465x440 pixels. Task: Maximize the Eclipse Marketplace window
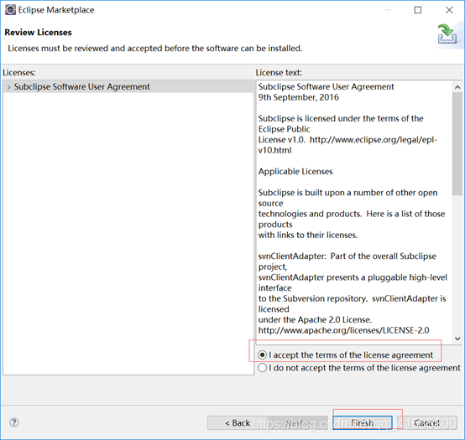coord(418,10)
